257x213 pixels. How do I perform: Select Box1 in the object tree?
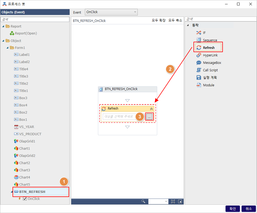point(23,120)
